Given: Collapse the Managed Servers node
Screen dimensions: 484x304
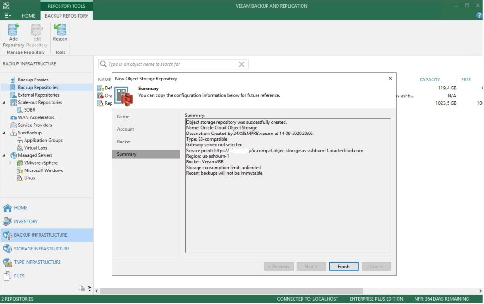Looking at the screenshot, I should 4,155.
